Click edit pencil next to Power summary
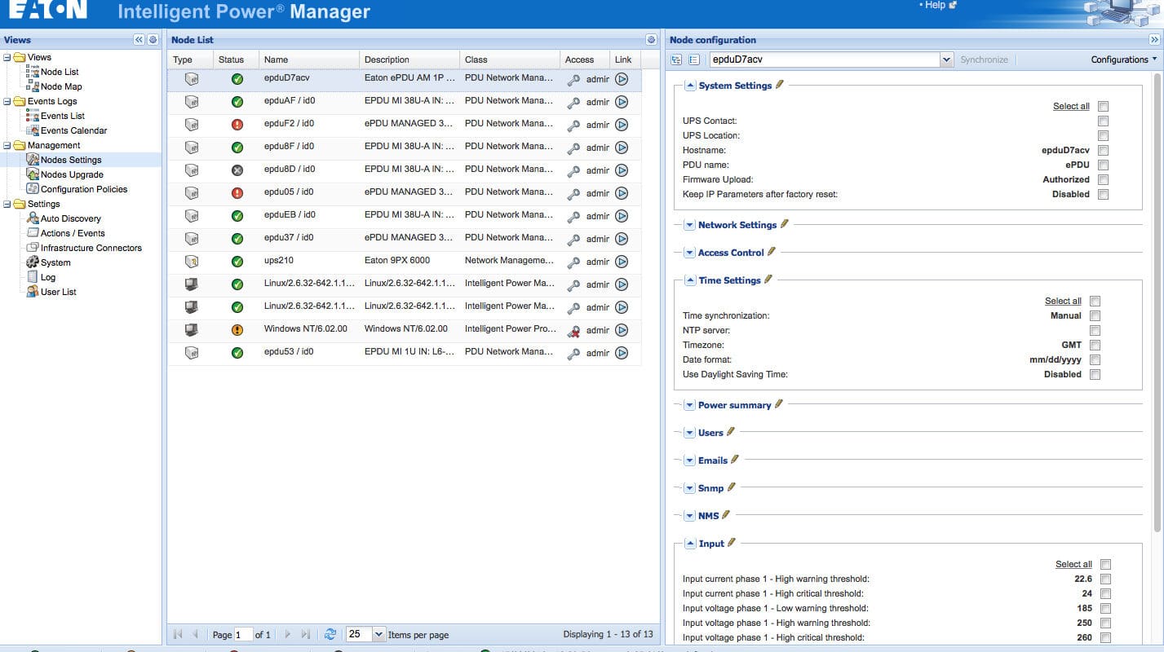Screen dimensions: 1164x652 [779, 403]
